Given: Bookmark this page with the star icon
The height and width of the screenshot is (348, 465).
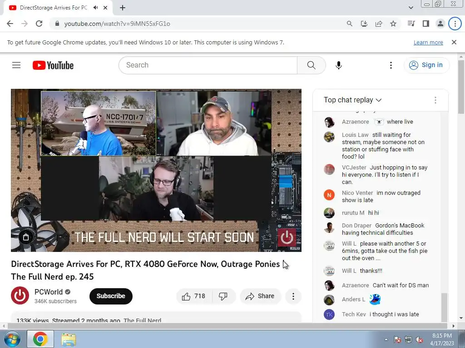Looking at the screenshot, I should pyautogui.click(x=393, y=24).
